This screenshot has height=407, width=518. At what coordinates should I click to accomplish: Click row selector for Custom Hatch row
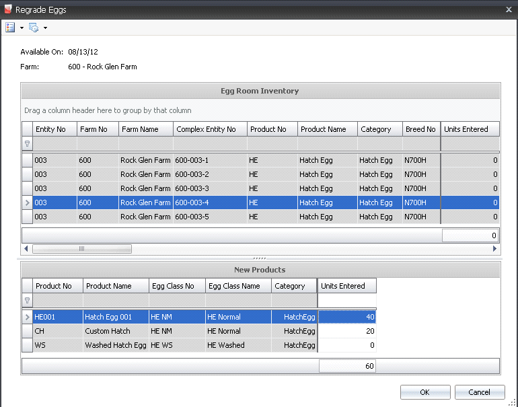[27, 331]
